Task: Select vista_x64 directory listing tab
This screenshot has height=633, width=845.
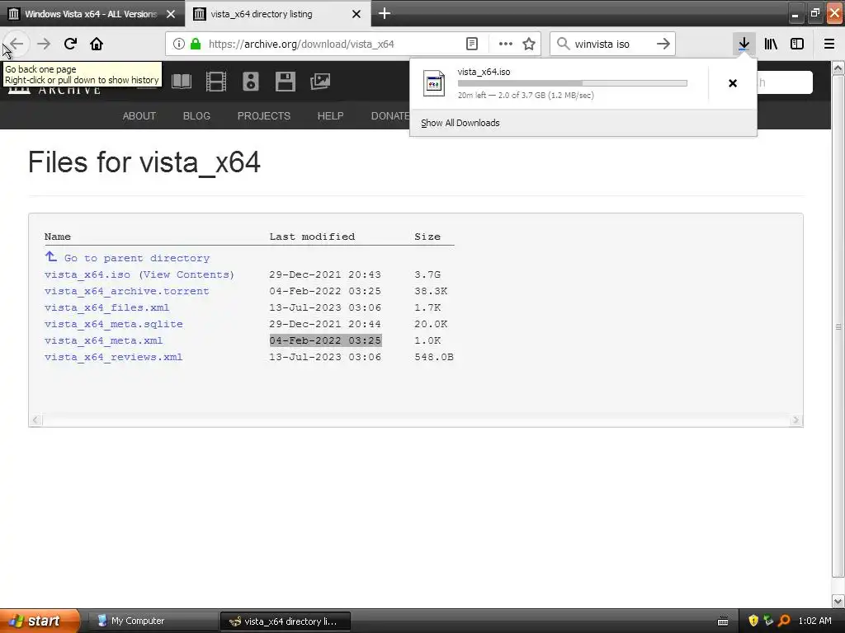Action: tap(262, 14)
